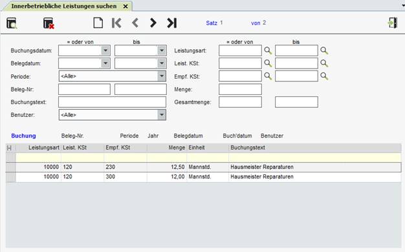Click the 'Satz' record label
Screen dimensions: 405x252
pyautogui.click(x=212, y=23)
